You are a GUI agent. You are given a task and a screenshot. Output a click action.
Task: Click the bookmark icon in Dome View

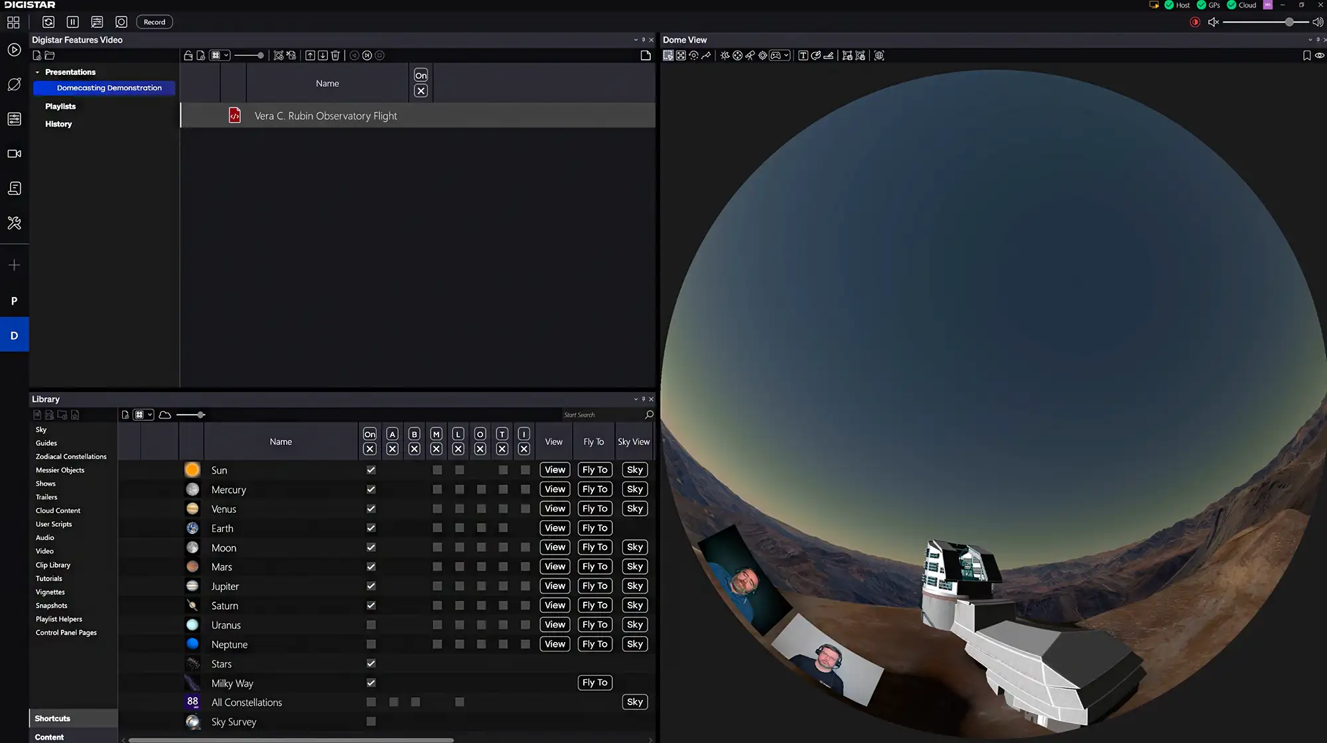1306,56
